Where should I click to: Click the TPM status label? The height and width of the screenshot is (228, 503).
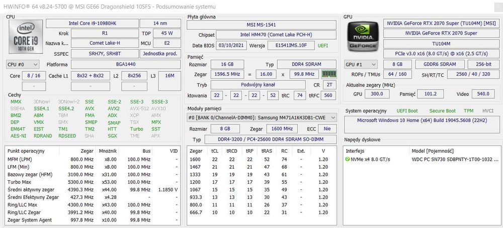pos(469,111)
